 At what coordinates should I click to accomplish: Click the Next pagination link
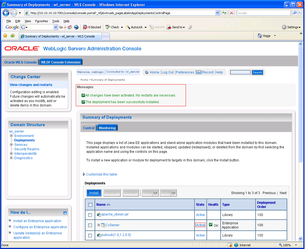tap(283, 193)
